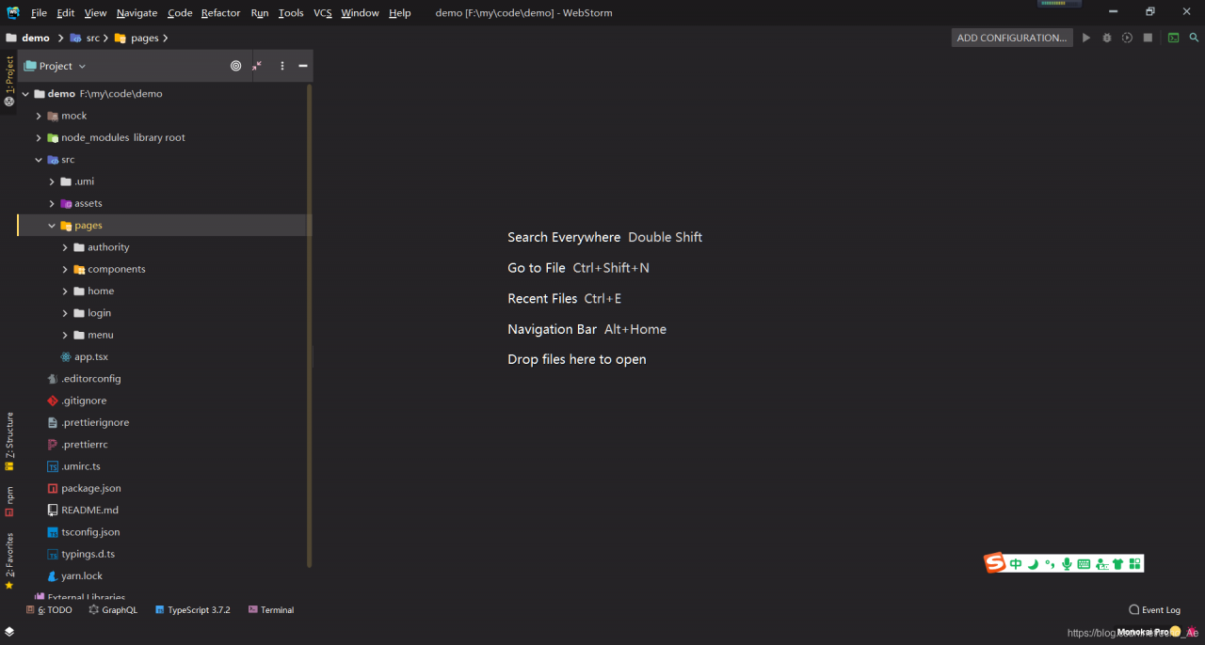Click Run with Coverage icon
This screenshot has height=645, width=1205.
[1127, 38]
